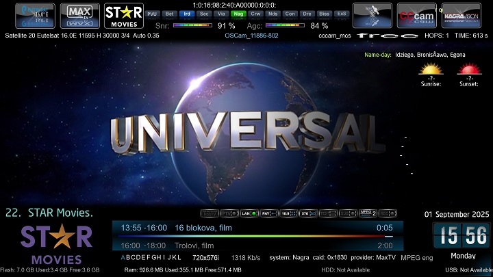Screen dimensions: 493x277
Task: Click the Sunrise sun icon
Action: (x=431, y=68)
